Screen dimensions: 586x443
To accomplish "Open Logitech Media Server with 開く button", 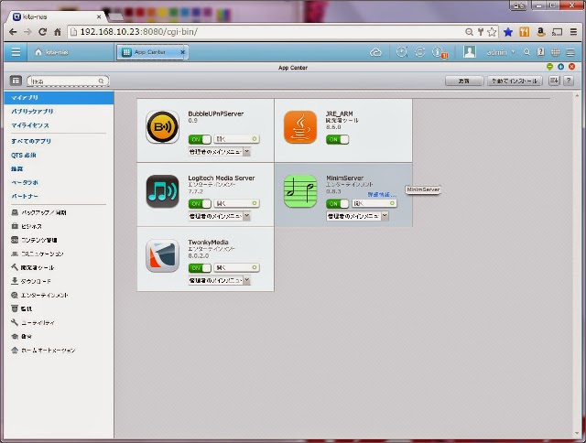I will click(x=236, y=203).
